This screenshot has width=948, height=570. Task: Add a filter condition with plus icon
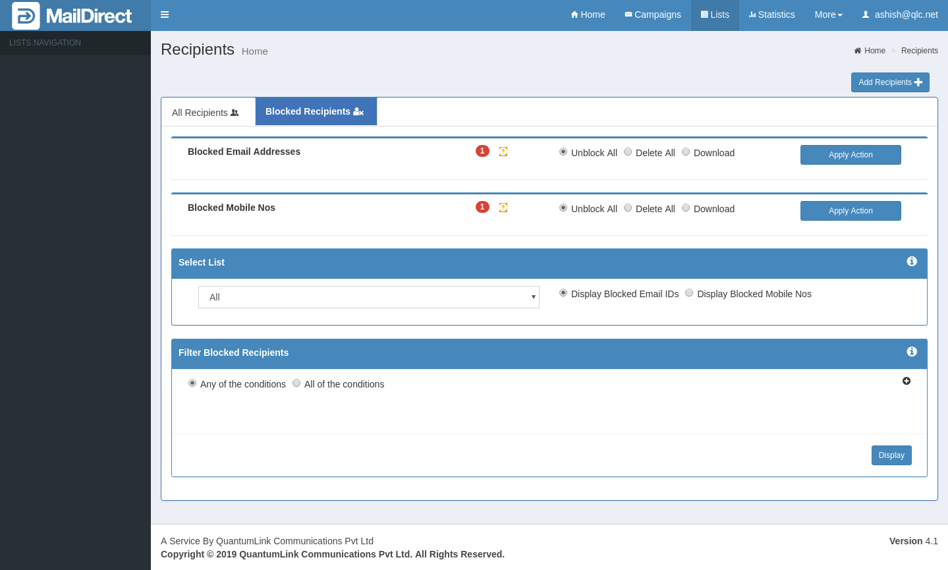tap(906, 381)
